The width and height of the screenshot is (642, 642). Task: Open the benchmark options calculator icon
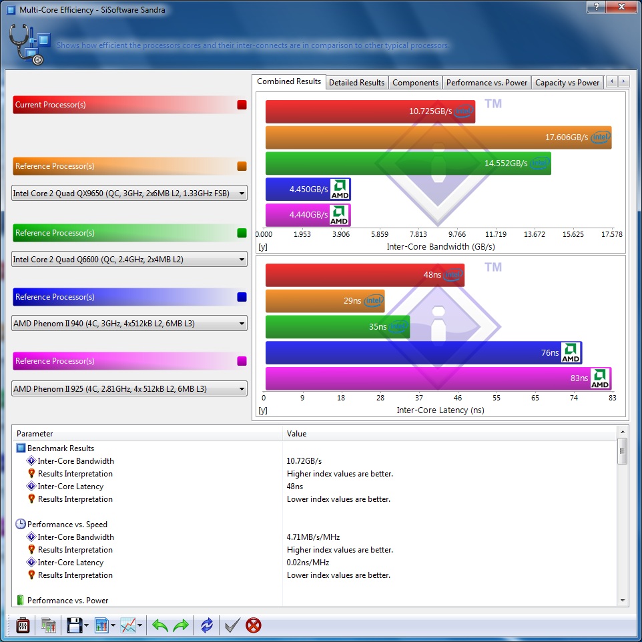click(x=23, y=625)
